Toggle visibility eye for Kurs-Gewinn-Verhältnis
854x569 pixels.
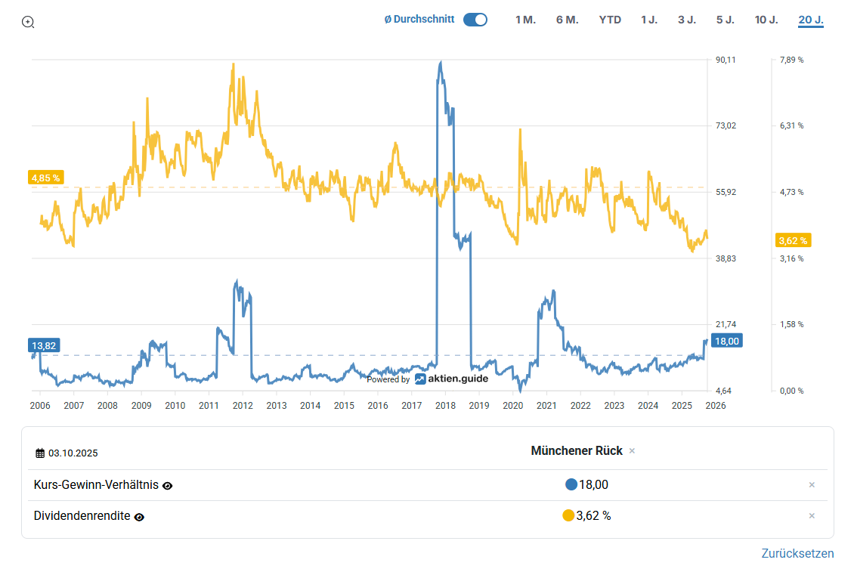coord(168,486)
